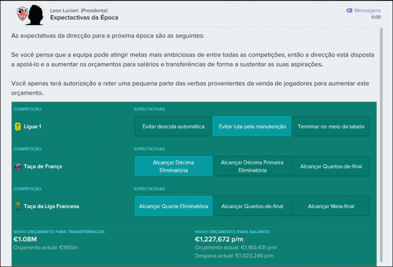Choose Terminar no meio da tabela

pyautogui.click(x=331, y=126)
